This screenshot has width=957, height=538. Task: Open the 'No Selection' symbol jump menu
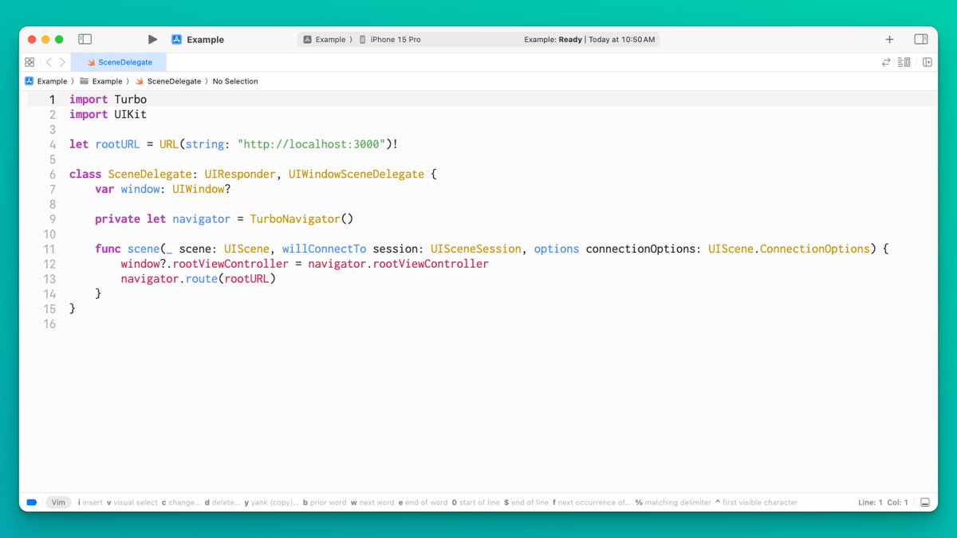(235, 81)
